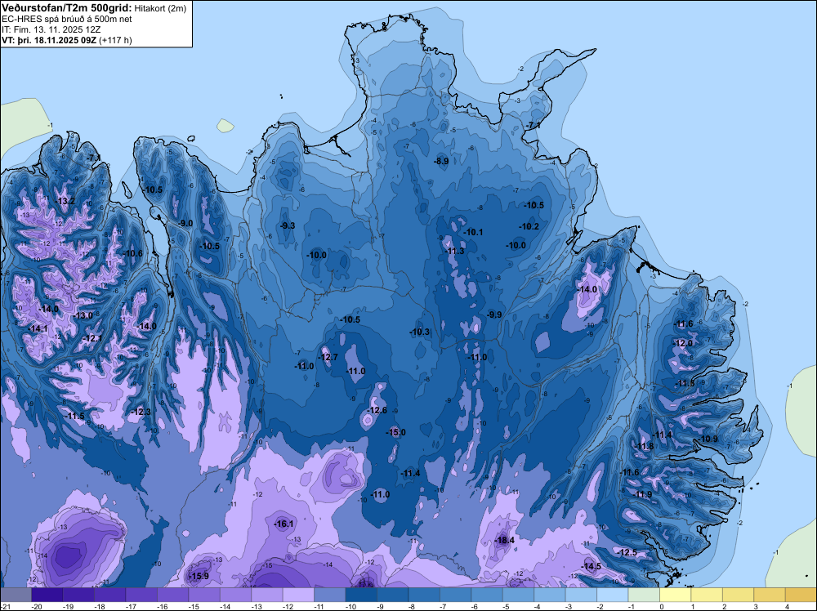817x611 pixels.
Task: Click the -12.3 temperature value
Action: pyautogui.click(x=141, y=412)
